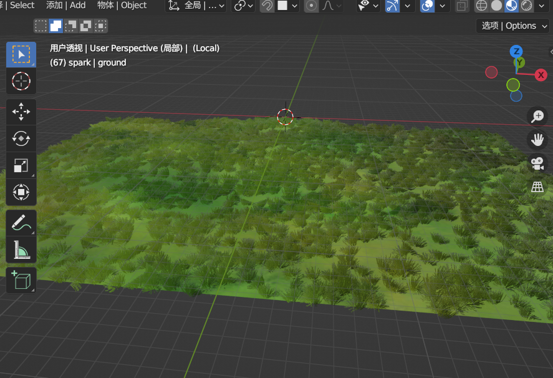
Task: Toggle camera view with camera icon
Action: click(536, 163)
